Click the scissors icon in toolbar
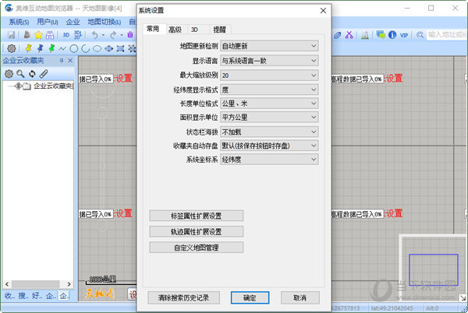This screenshot has width=468, height=313. [349, 35]
